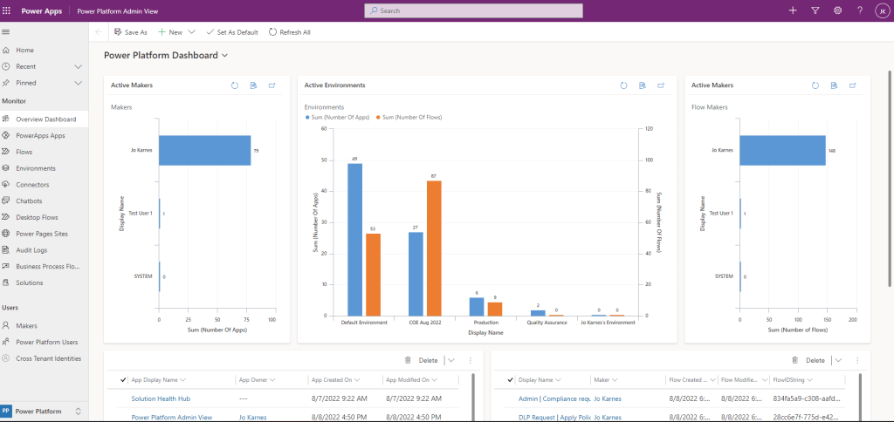
Task: View records for Active Environments chart
Action: click(x=642, y=85)
